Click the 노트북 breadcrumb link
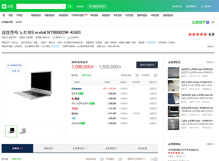Viewport: 219px width, 161px height. [19, 22]
